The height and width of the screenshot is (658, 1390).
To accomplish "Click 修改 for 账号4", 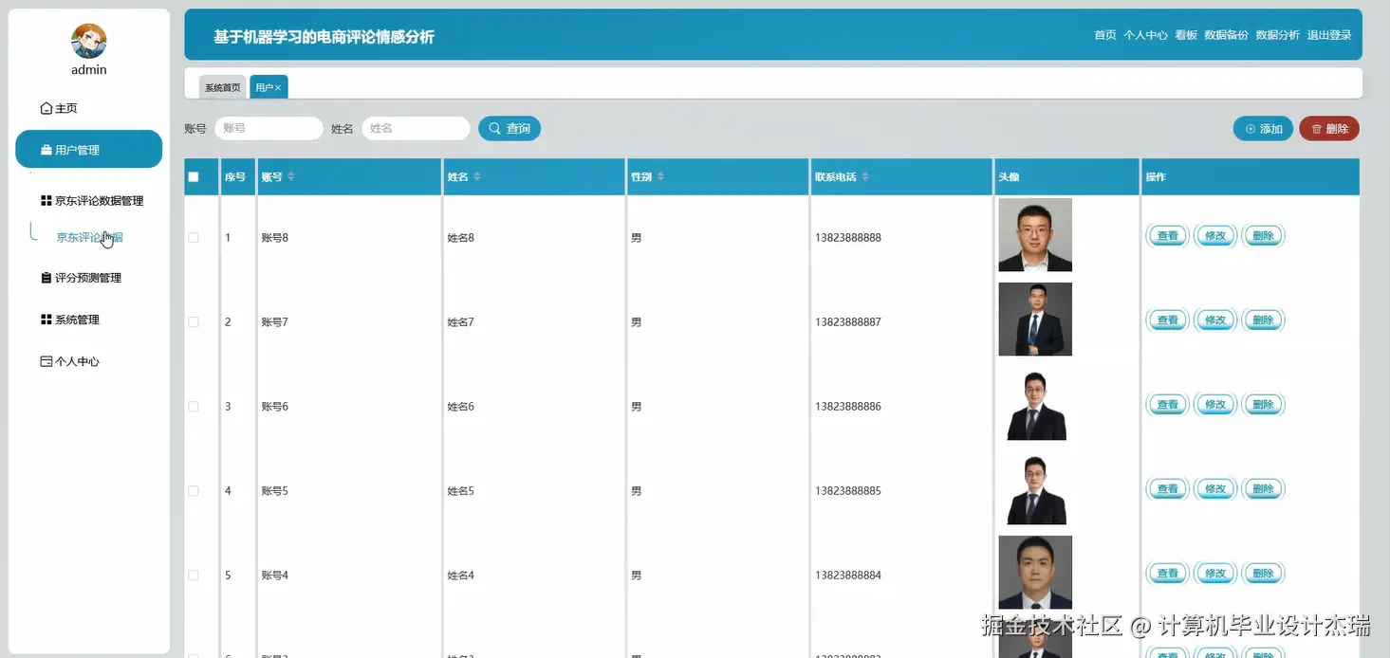I will pos(1215,574).
